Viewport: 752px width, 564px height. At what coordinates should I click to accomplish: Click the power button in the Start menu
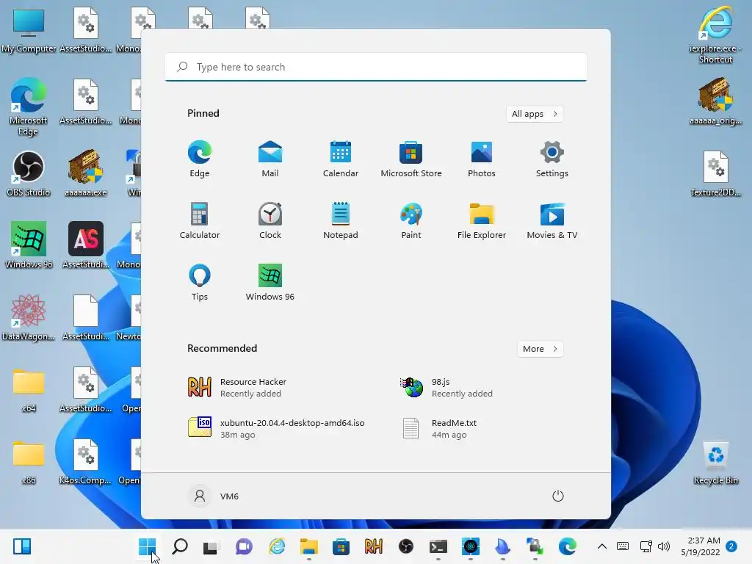coord(558,496)
